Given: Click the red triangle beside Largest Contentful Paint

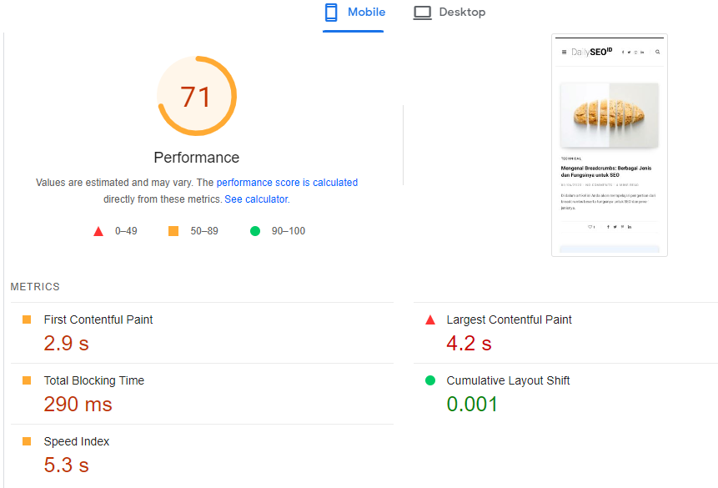Looking at the screenshot, I should coord(430,319).
